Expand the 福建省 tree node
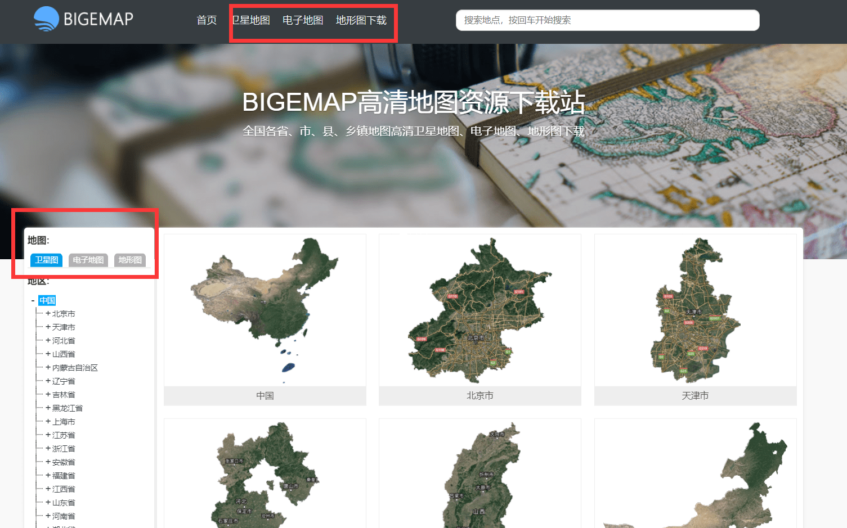847x528 pixels. (48, 475)
